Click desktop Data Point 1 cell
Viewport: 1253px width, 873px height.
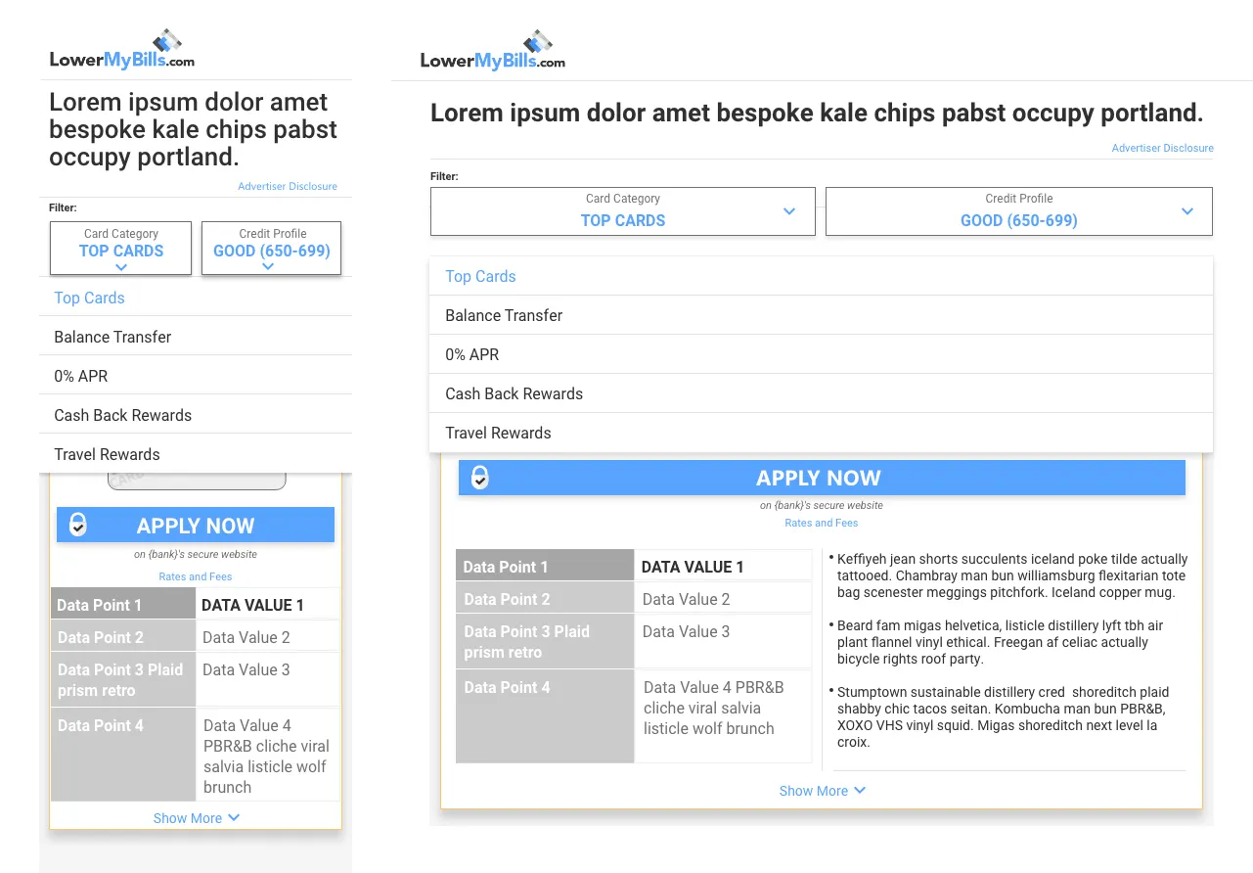point(545,566)
